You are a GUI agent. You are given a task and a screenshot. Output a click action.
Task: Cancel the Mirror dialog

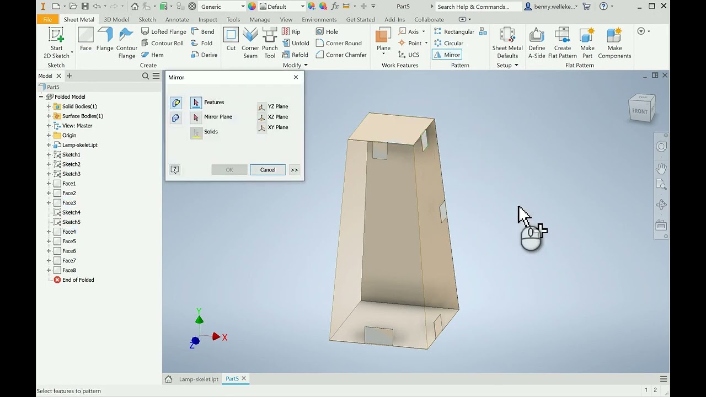pyautogui.click(x=268, y=170)
